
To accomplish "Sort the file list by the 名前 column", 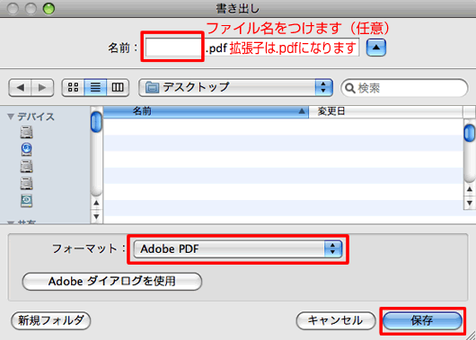I will pos(206,111).
